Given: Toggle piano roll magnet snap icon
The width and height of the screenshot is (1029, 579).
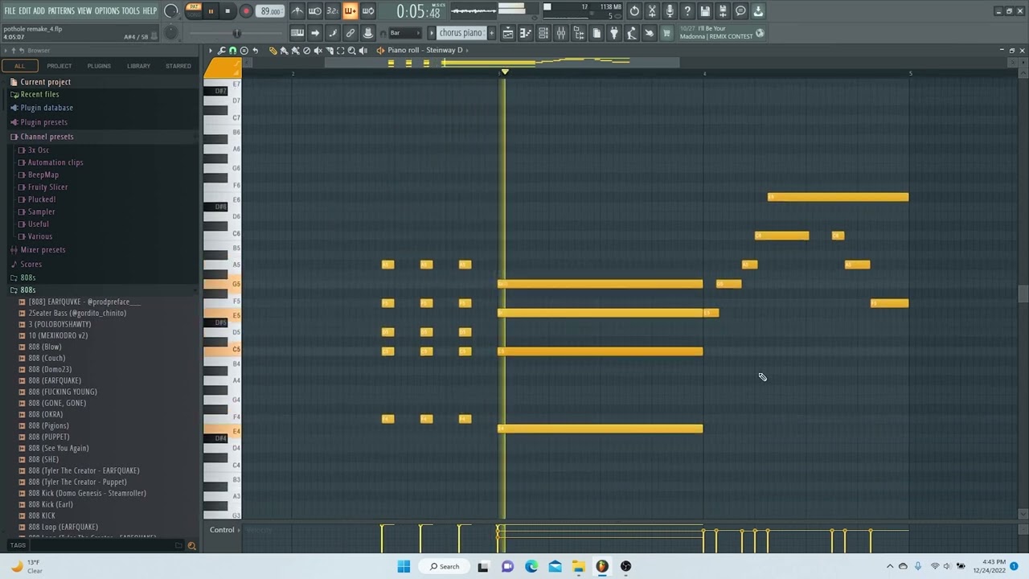Looking at the screenshot, I should click(x=233, y=50).
